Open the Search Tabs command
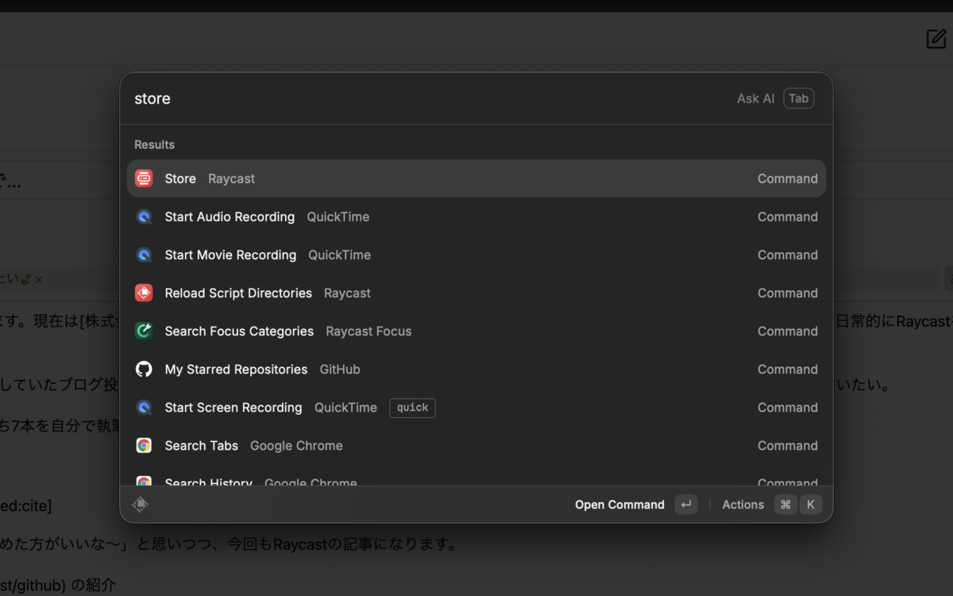This screenshot has height=596, width=953. pos(476,446)
